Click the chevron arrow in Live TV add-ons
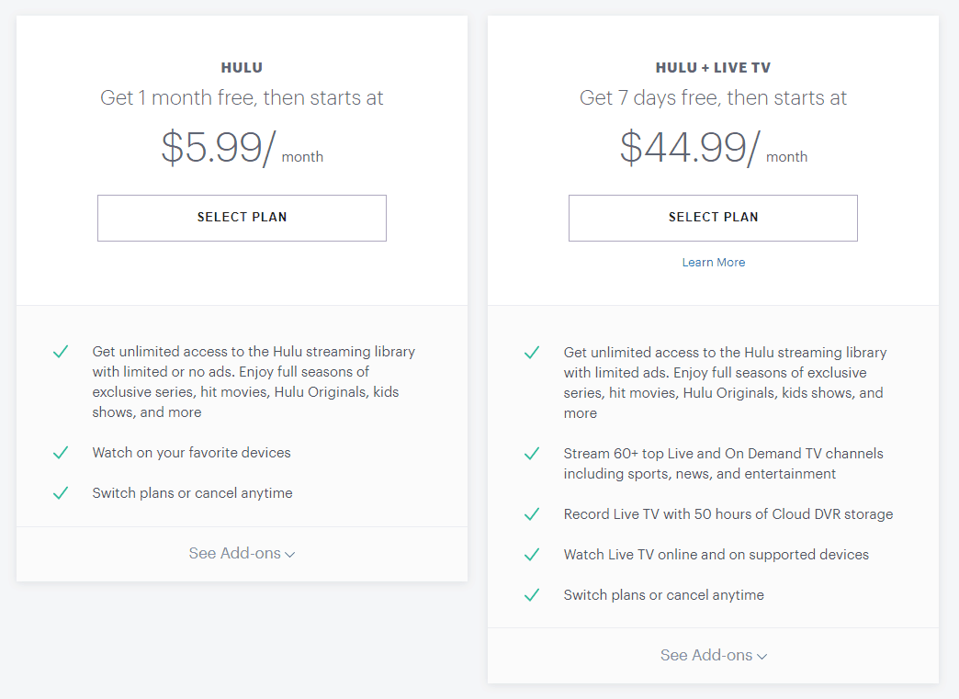The image size is (959, 699). (762, 657)
